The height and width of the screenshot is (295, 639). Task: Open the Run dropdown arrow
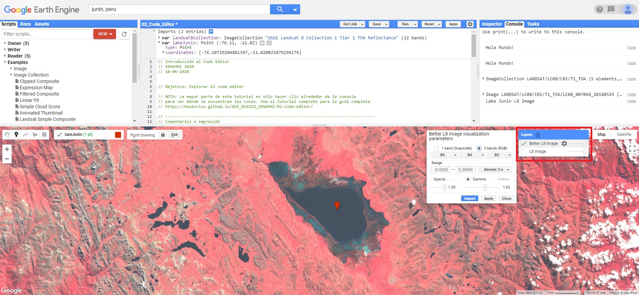click(415, 24)
